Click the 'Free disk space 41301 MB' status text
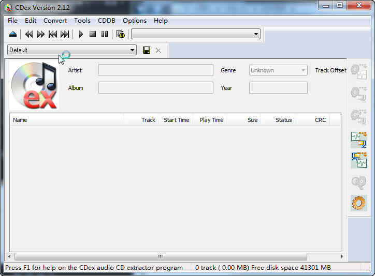Screen dimensions: 375x276 [x=291, y=268]
